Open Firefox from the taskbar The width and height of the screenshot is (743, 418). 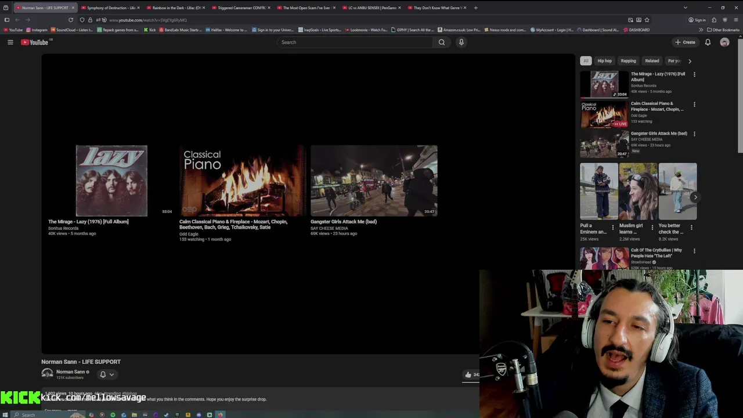(220, 415)
